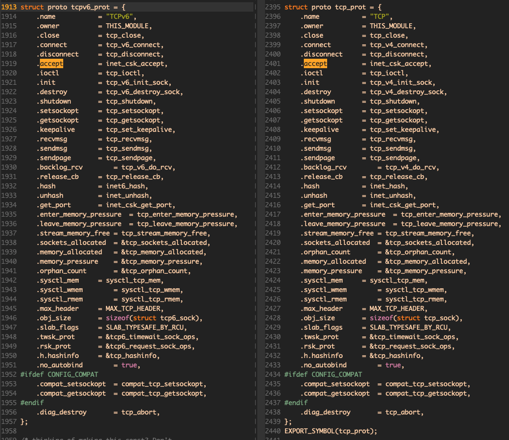This screenshot has height=440, width=509.
Task: Click &tcp6_timewait_sock_ops in left pane
Action: [150, 336]
